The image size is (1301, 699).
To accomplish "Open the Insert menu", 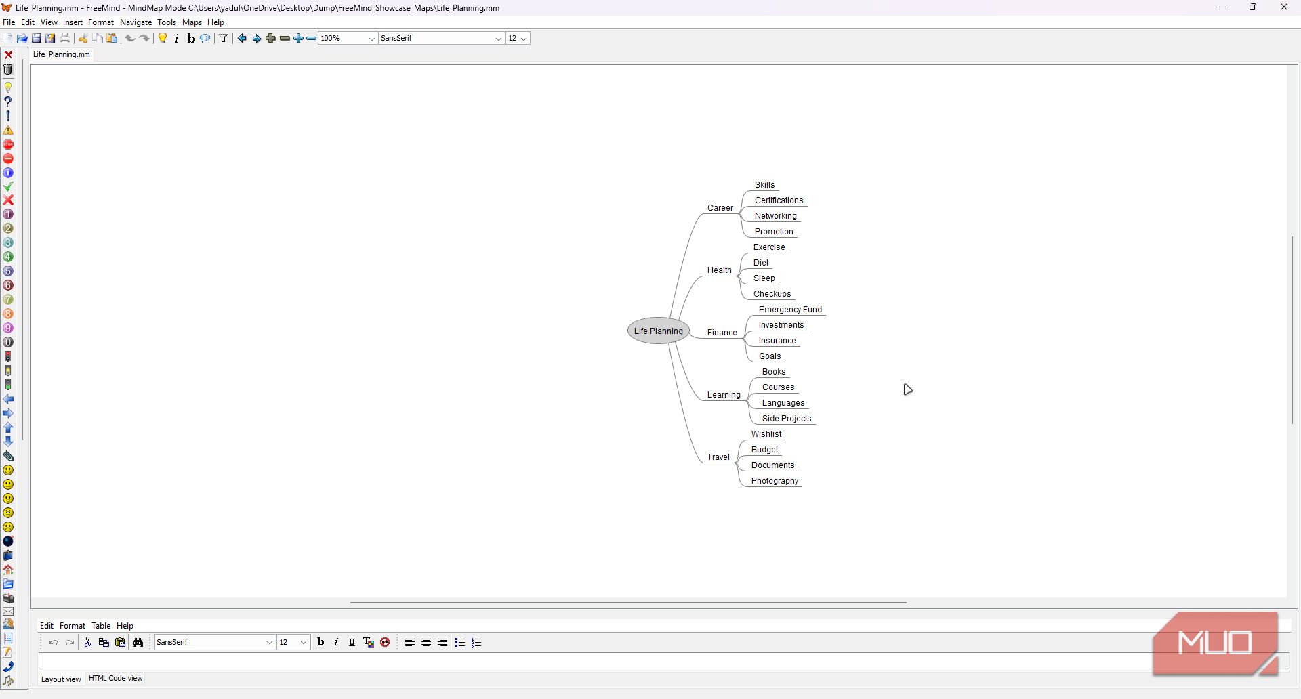I will (73, 22).
